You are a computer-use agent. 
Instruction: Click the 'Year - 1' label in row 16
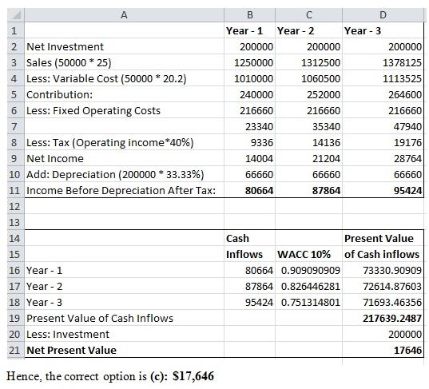[x=124, y=270]
